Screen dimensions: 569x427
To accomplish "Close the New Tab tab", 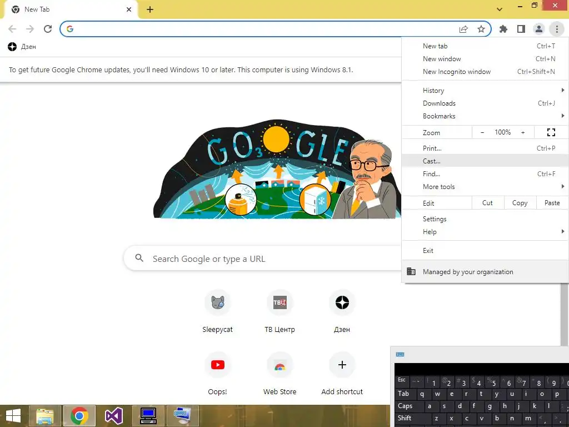I will point(129,9).
